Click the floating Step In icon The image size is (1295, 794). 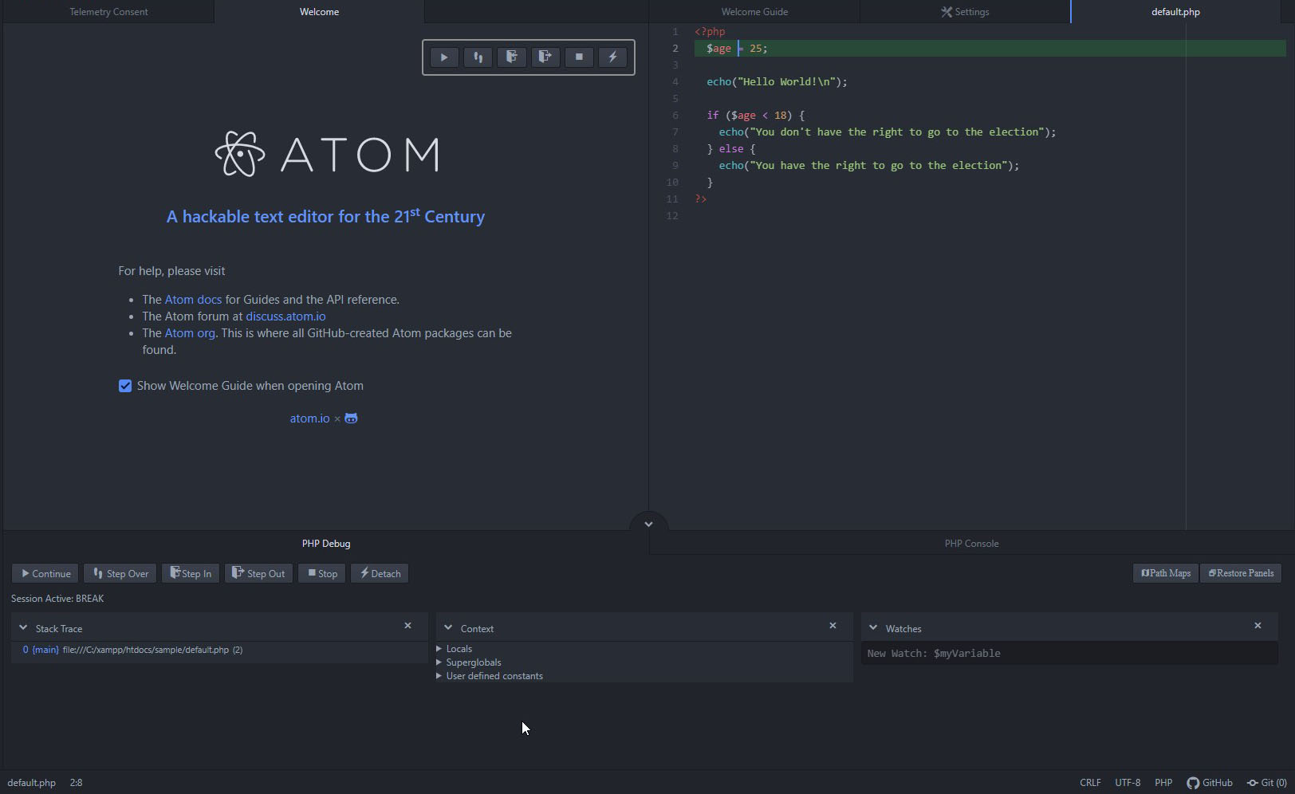[x=511, y=57]
